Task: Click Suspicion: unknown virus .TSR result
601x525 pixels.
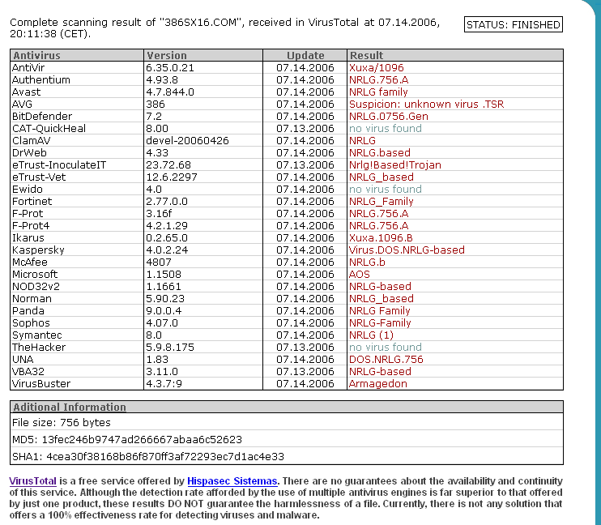Action: [426, 105]
